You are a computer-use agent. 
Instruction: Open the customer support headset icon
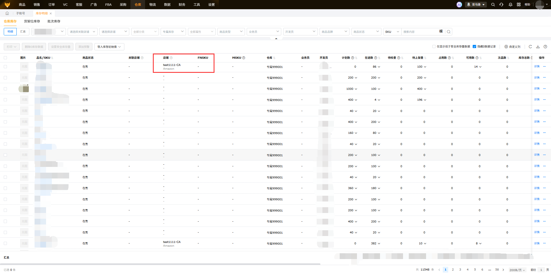[501, 5]
